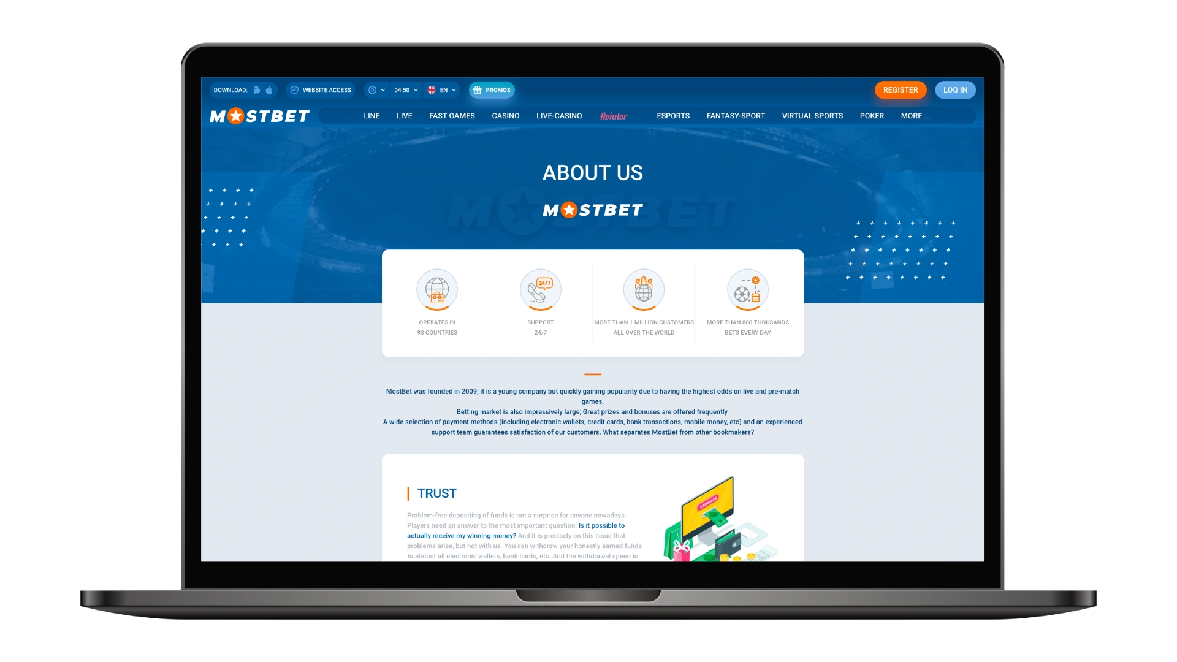
Task: Click the PROMOS gift/coupon icon
Action: [x=479, y=89]
